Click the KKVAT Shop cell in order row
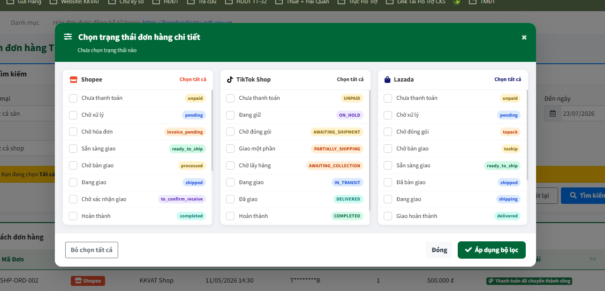The width and height of the screenshot is (605, 291). point(156,281)
